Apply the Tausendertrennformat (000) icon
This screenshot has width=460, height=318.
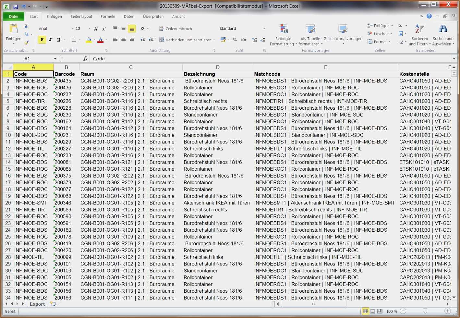pyautogui.click(x=243, y=40)
